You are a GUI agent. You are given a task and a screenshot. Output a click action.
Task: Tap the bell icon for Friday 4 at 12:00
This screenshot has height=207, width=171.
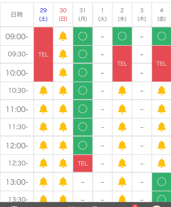[162, 145]
